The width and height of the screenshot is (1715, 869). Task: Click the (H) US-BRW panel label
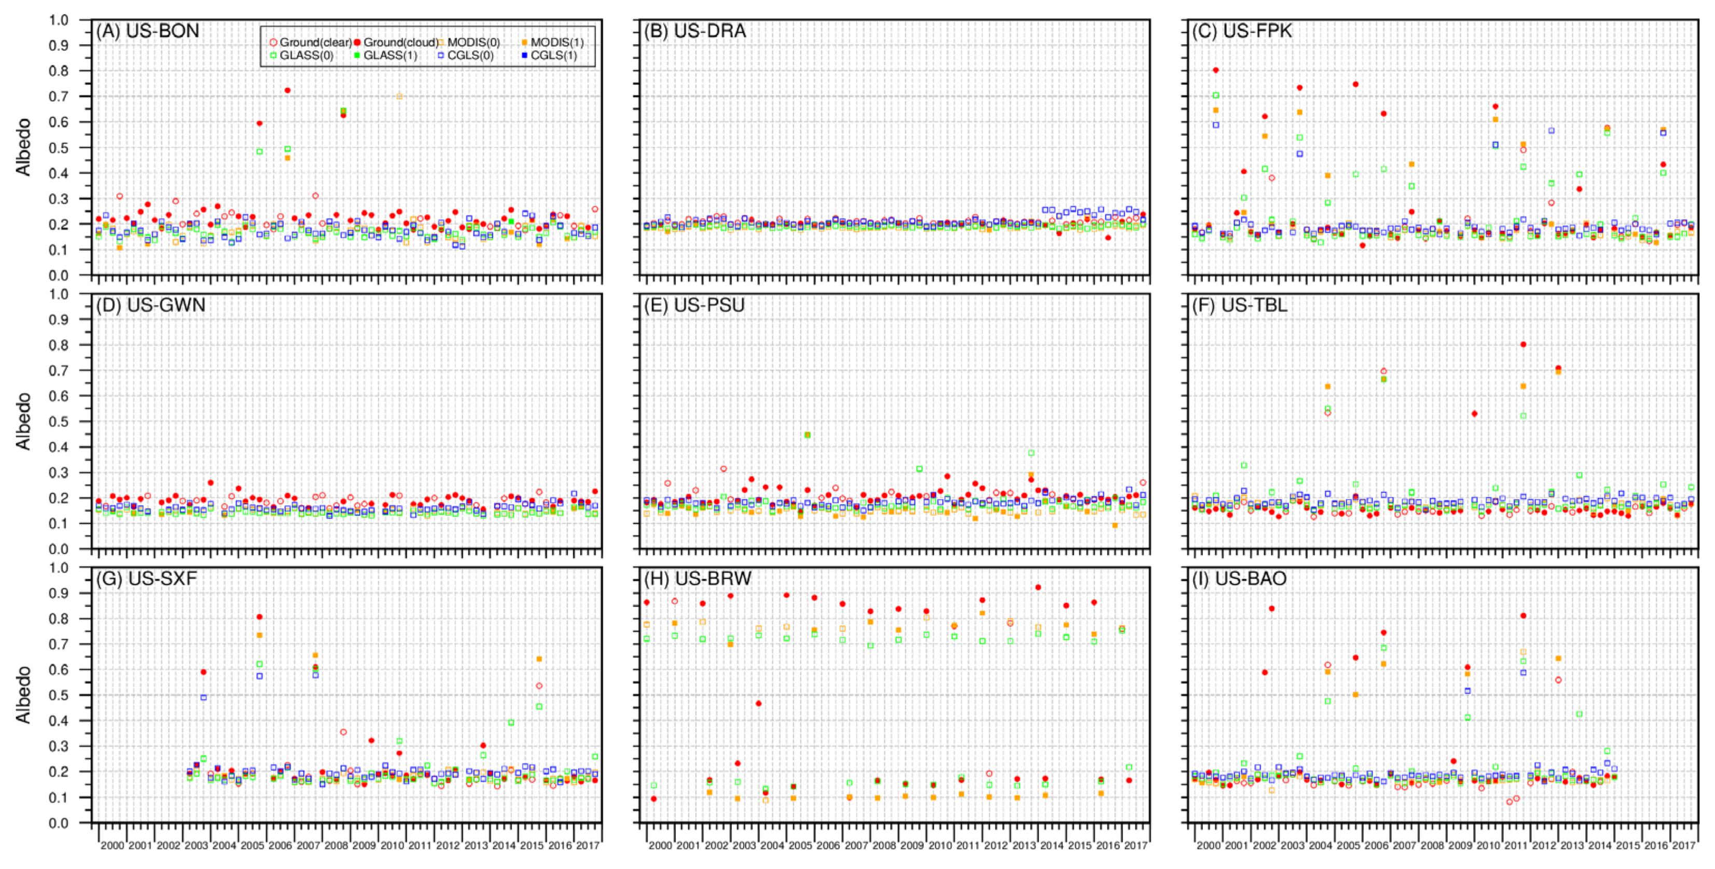(x=697, y=579)
